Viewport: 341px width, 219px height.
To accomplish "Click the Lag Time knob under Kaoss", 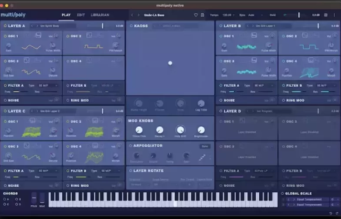I will point(201,104).
